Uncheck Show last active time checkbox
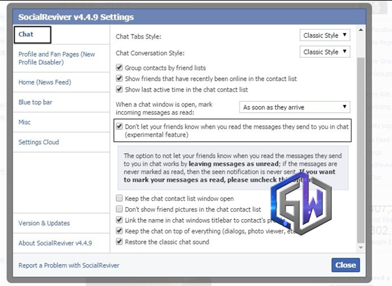 (119, 89)
